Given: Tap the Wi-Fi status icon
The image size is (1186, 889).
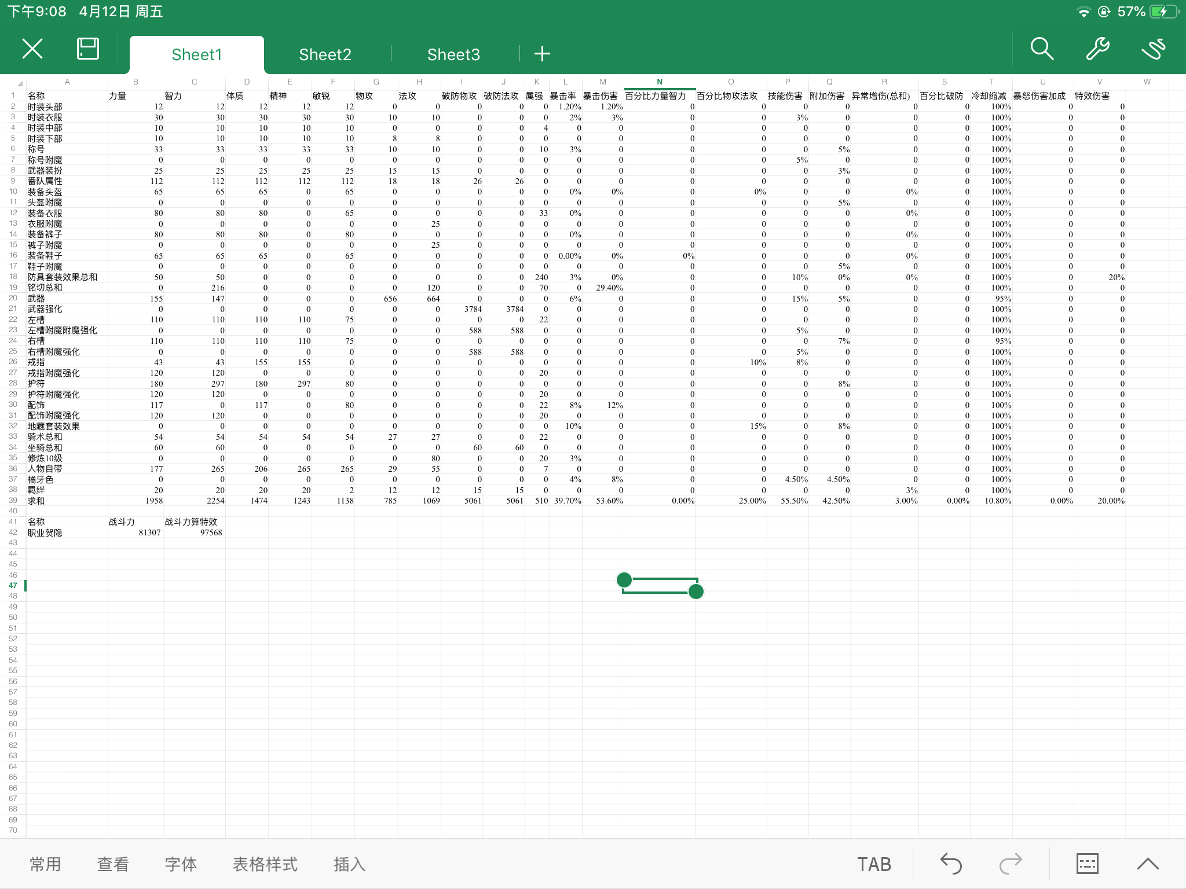Looking at the screenshot, I should (x=1083, y=12).
